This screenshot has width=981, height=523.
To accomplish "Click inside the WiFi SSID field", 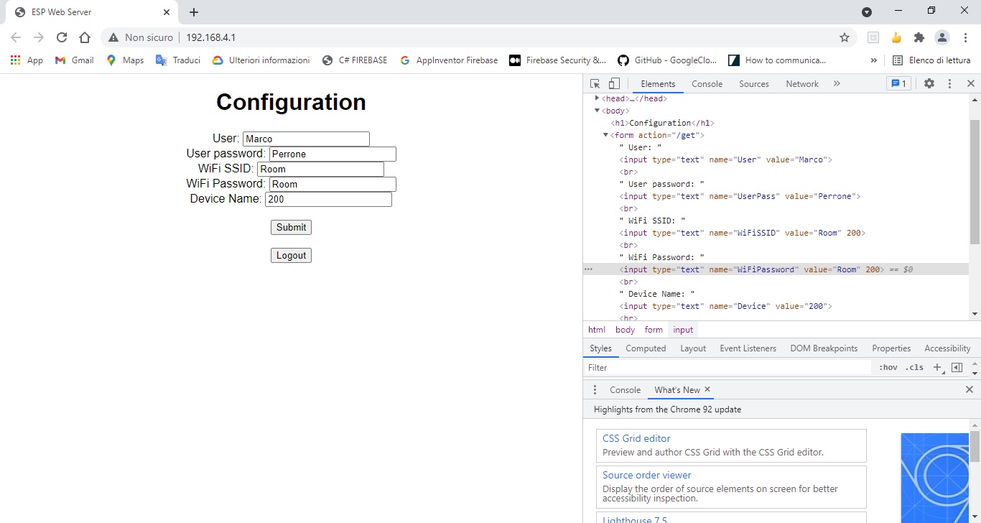I will 320,169.
